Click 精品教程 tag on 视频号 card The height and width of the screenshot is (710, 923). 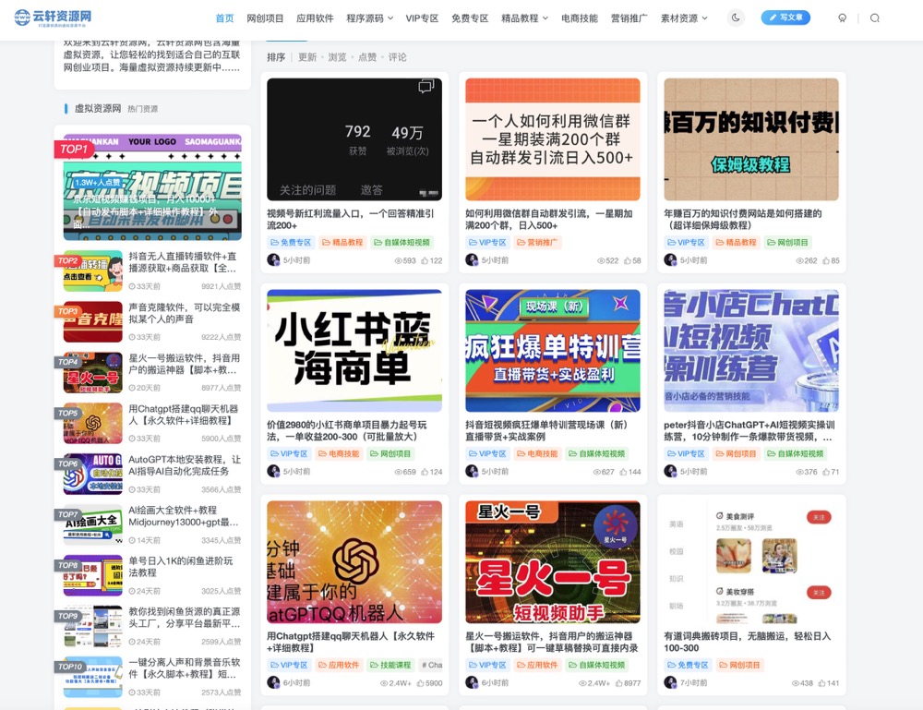point(342,243)
